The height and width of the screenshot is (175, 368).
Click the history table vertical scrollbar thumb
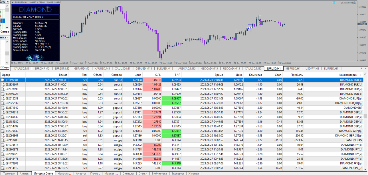click(365, 116)
